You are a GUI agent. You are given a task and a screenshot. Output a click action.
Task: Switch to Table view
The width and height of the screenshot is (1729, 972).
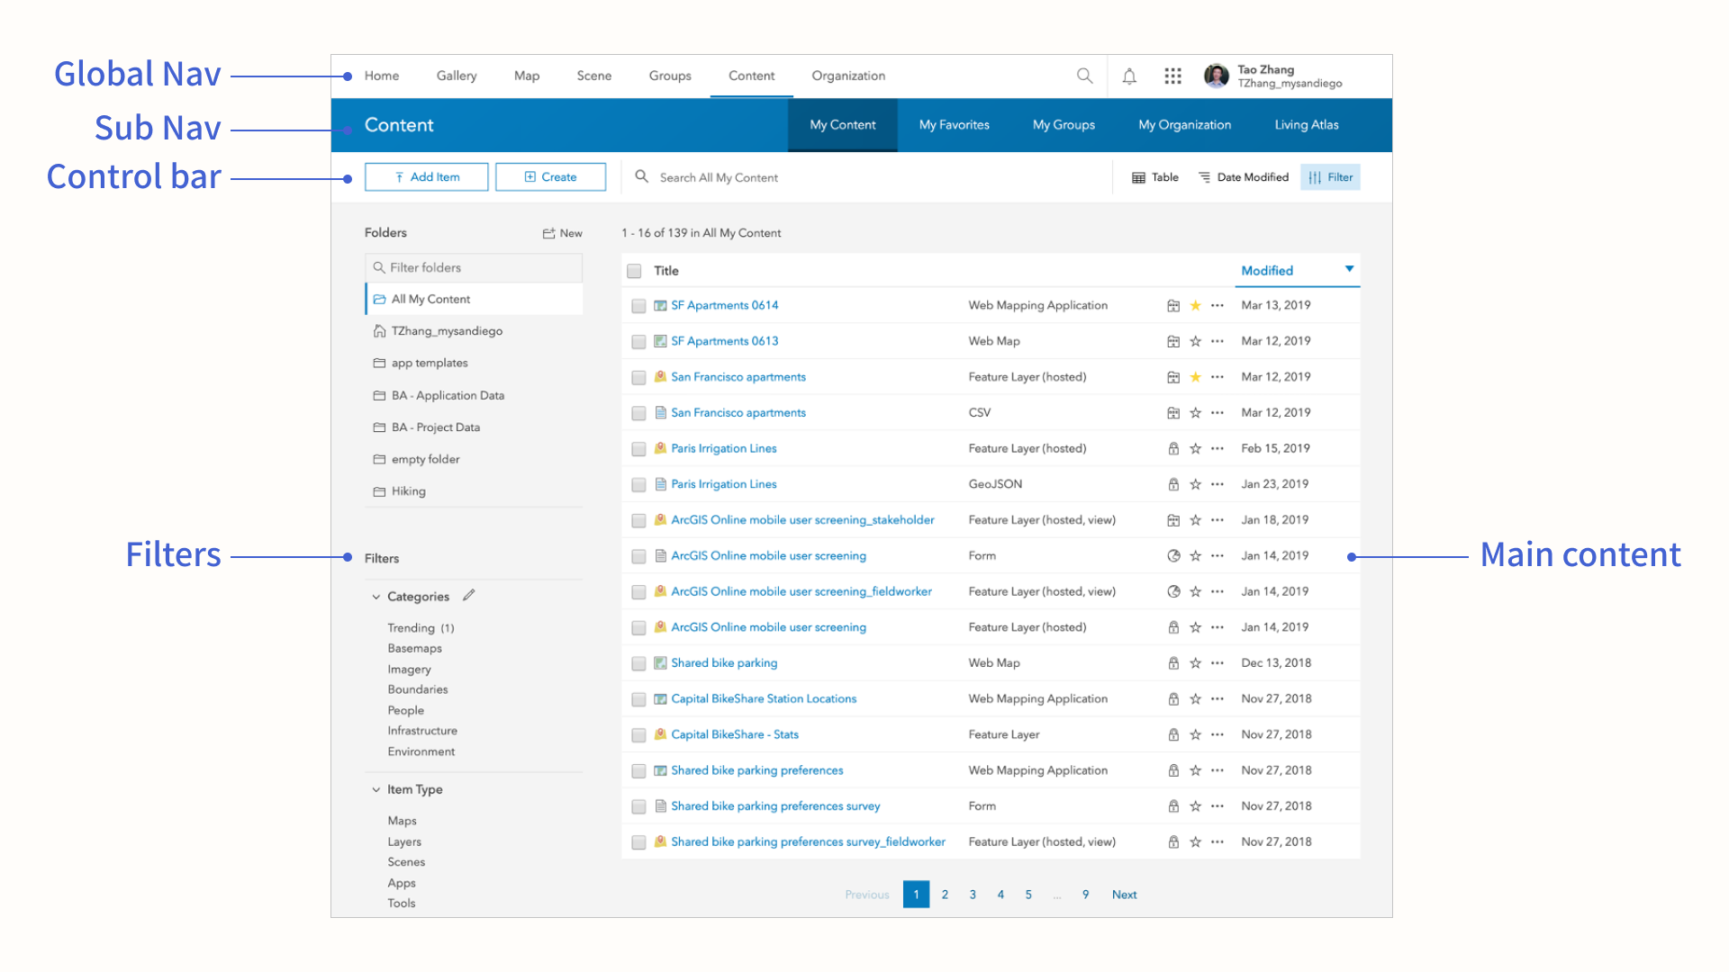1154,176
